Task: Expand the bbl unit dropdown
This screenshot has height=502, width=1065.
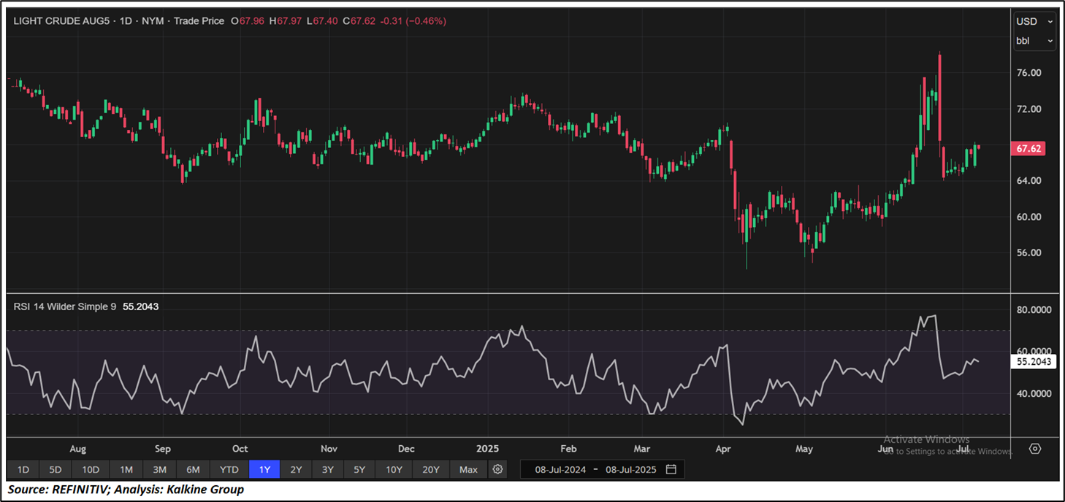Action: (1035, 41)
